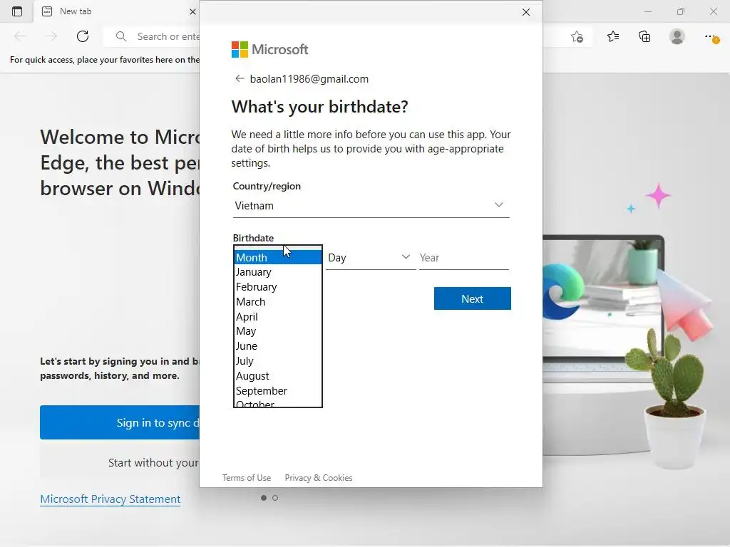Choose January from the month list
The image size is (730, 547).
277,272
